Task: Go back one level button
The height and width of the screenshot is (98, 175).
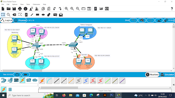Action: click(x=133, y=20)
